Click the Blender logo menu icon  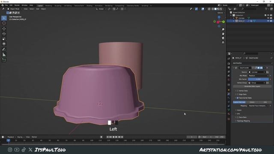point(3,6)
